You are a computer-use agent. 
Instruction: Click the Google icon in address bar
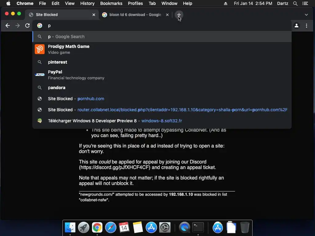click(40, 26)
